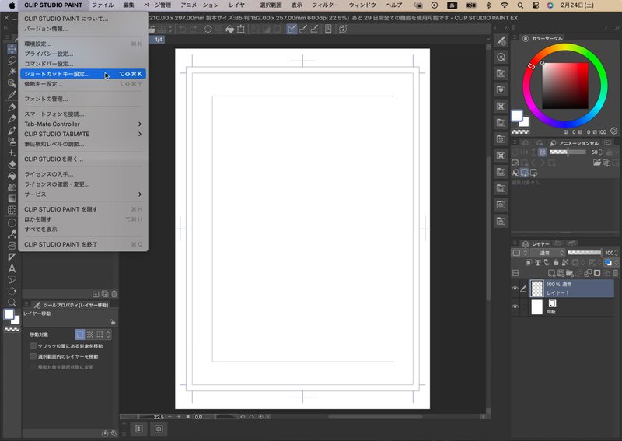This screenshot has width=622, height=441.
Task: Select レイヤー 1 layer thumbnail
Action: click(536, 289)
